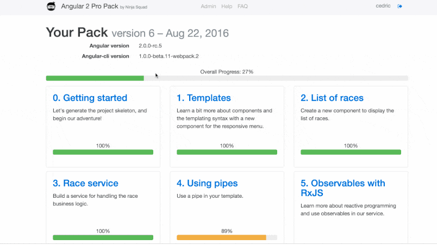Open the Help menu item
The image size is (437, 245).
pyautogui.click(x=227, y=6)
